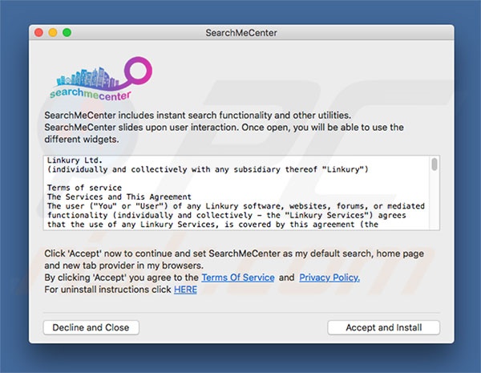
Task: Click 'Terms of service' heading in agreement
Action: pos(84,188)
